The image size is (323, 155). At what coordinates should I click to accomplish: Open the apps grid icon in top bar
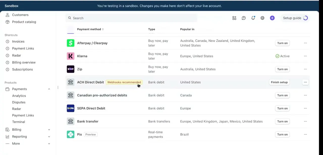[234, 18]
